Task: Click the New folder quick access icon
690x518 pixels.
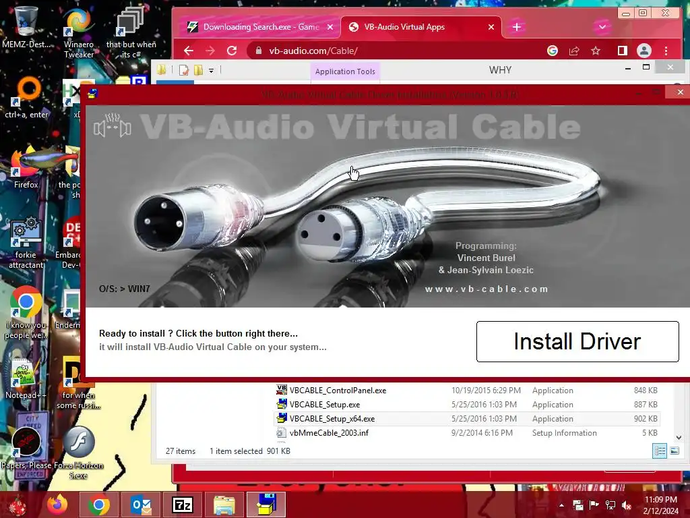Action: 199,69
